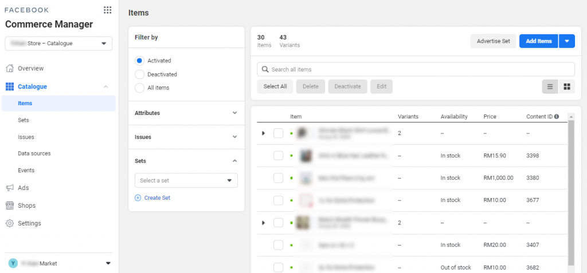Open the Add Items dropdown arrow

tap(567, 41)
